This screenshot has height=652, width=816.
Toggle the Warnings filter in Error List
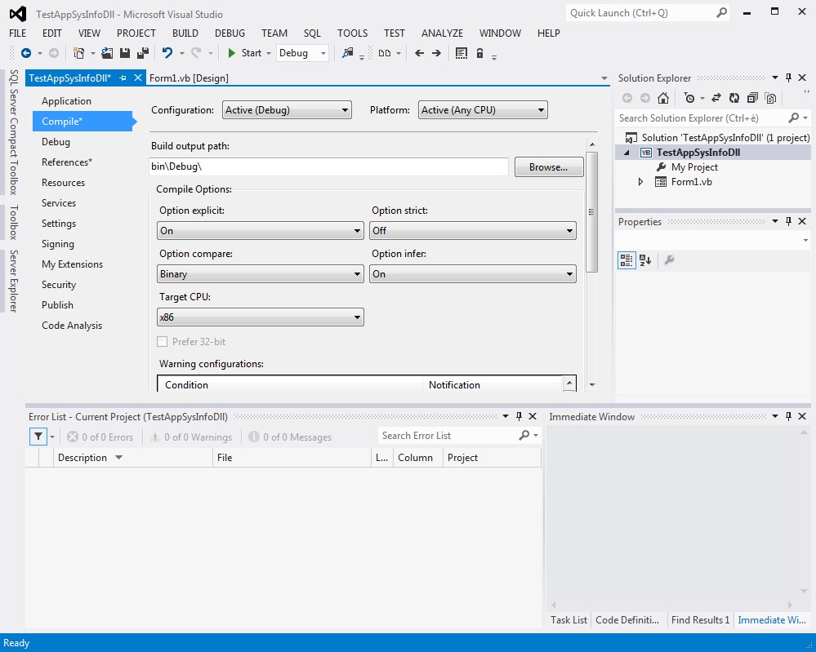click(x=191, y=437)
